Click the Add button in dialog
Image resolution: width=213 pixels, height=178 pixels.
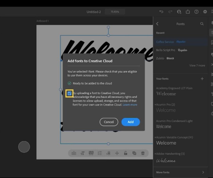130,122
